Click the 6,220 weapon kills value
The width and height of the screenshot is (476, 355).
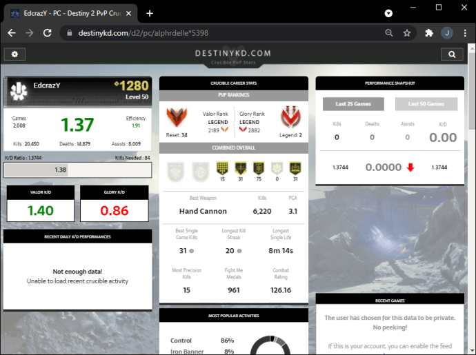[x=262, y=211]
